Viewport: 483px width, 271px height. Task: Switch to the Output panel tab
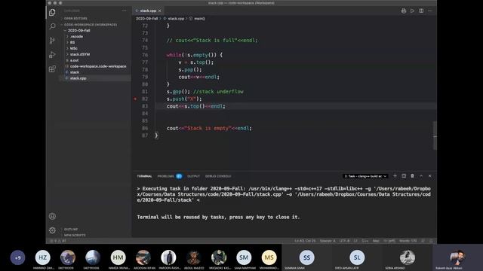click(193, 176)
